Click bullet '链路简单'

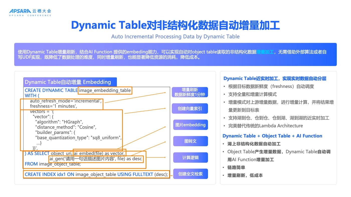(236, 167)
